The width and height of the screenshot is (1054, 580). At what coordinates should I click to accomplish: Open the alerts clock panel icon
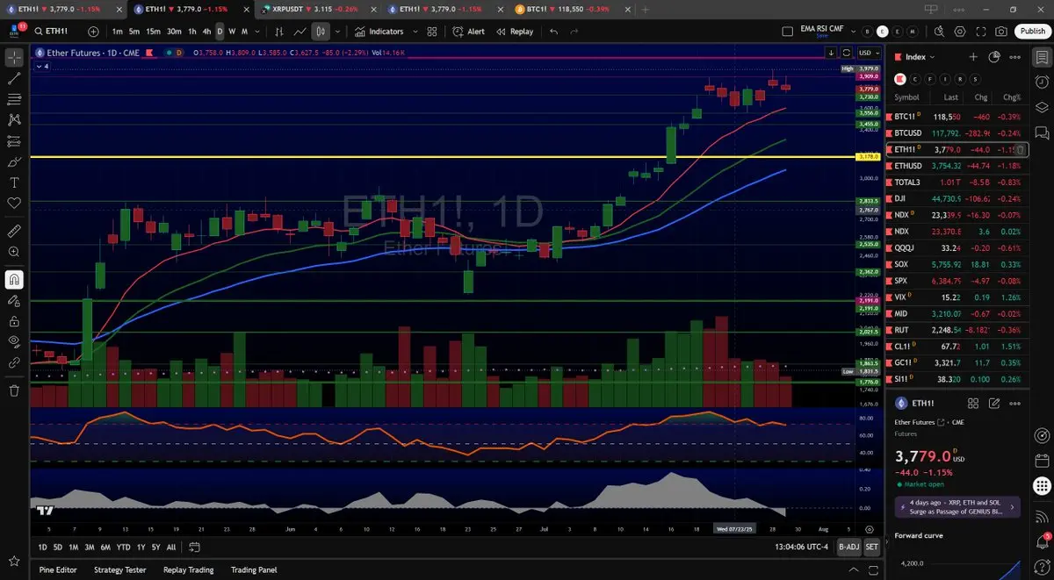click(1042, 82)
